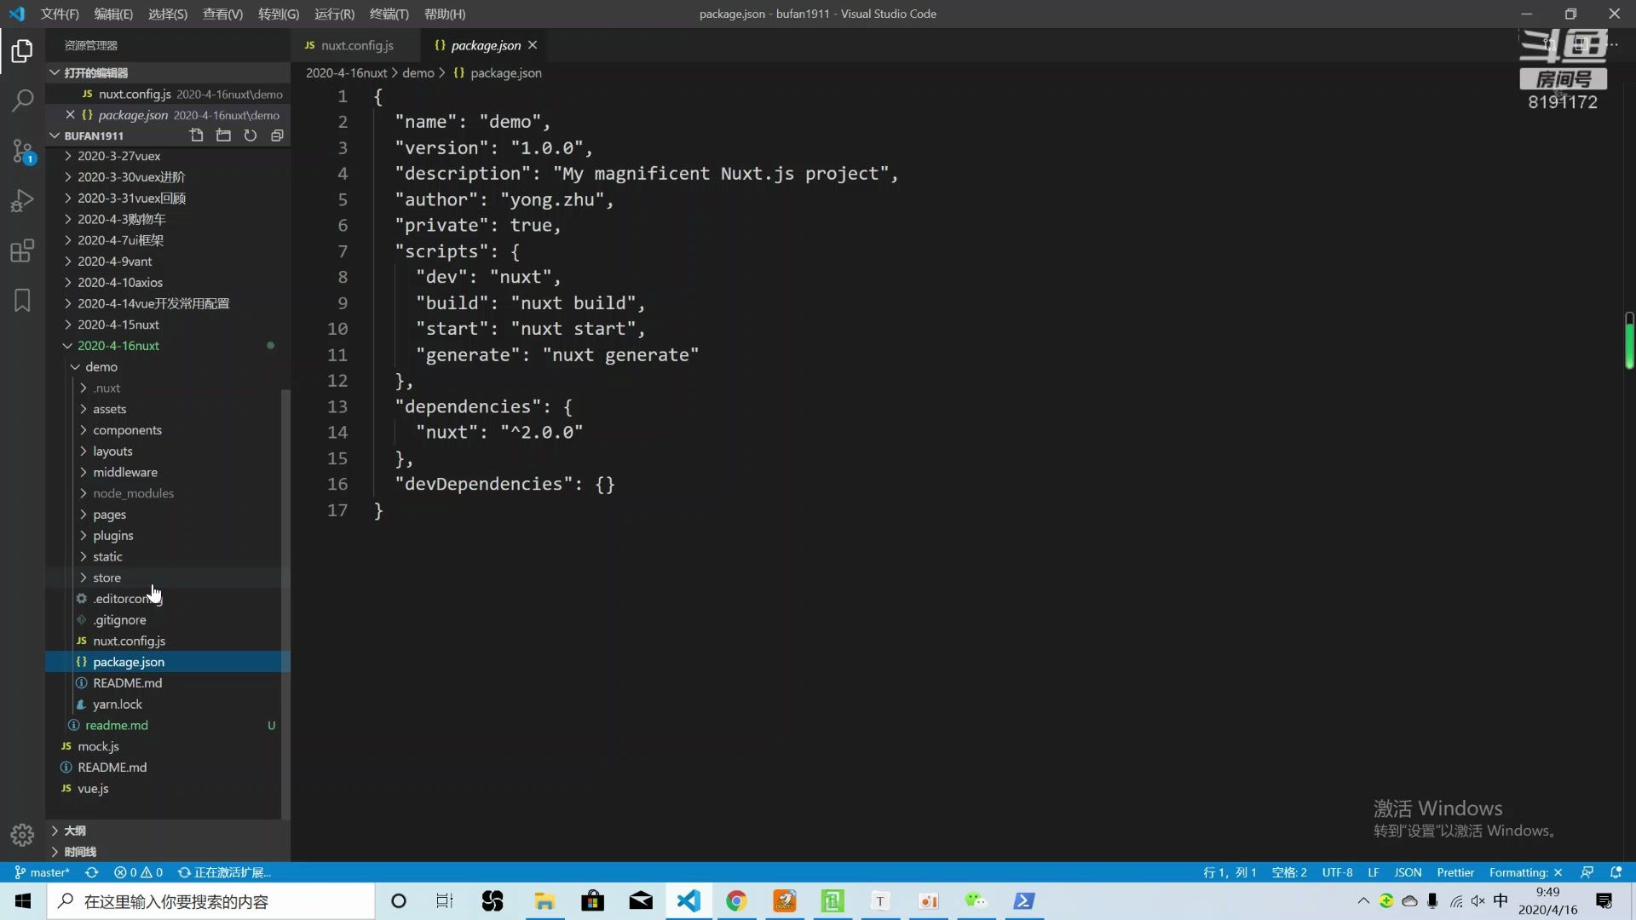Open the 选择(S) menu
Viewport: 1636px width, 920px height.
[x=168, y=14]
